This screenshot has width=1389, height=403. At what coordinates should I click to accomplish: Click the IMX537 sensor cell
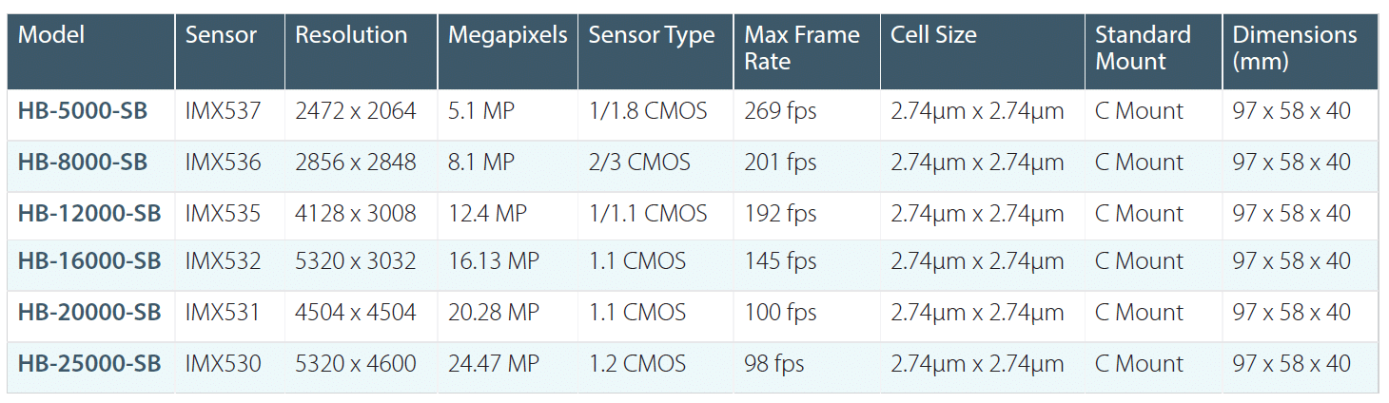tap(223, 111)
